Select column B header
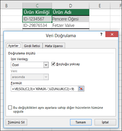This screenshot has width=122, height=131. (x=11, y=6)
